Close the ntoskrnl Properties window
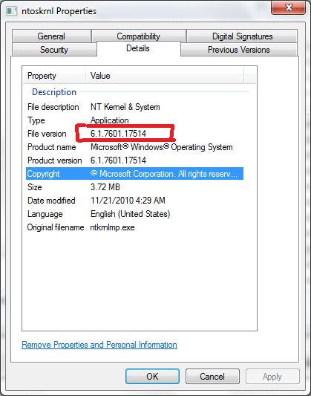The image size is (311, 396). [288, 7]
